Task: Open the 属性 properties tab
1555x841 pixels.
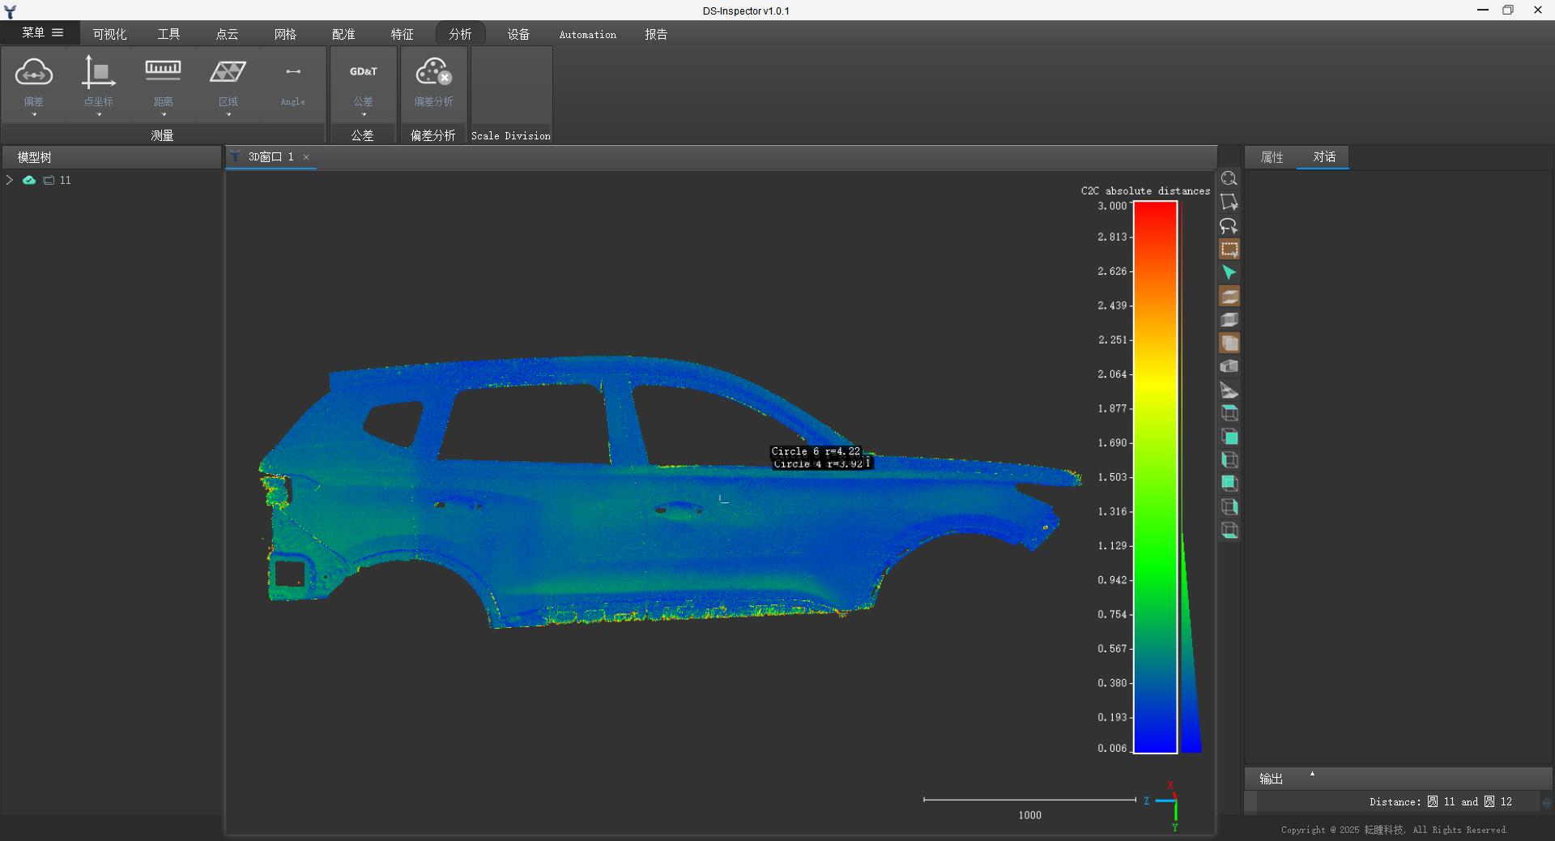Action: click(1272, 157)
